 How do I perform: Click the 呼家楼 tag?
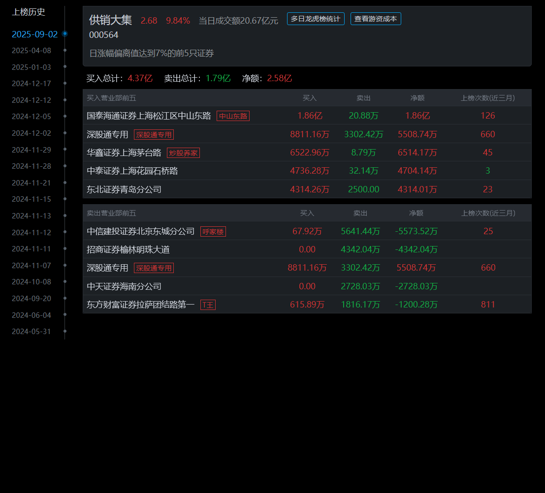(x=213, y=231)
